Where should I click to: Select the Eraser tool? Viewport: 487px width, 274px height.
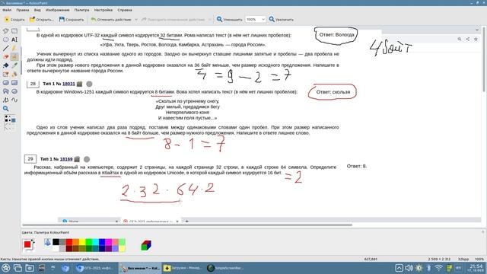pos(5,56)
